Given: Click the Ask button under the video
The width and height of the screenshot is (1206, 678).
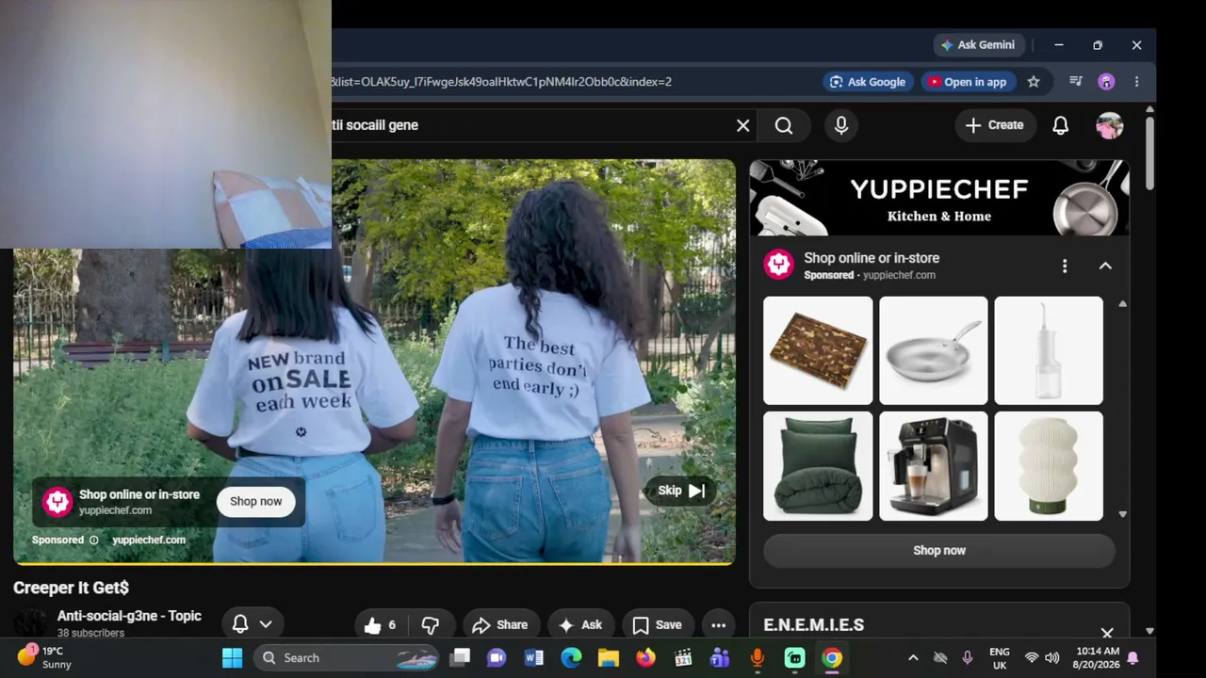Looking at the screenshot, I should pyautogui.click(x=580, y=625).
